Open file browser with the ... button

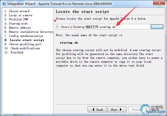[157, 27]
